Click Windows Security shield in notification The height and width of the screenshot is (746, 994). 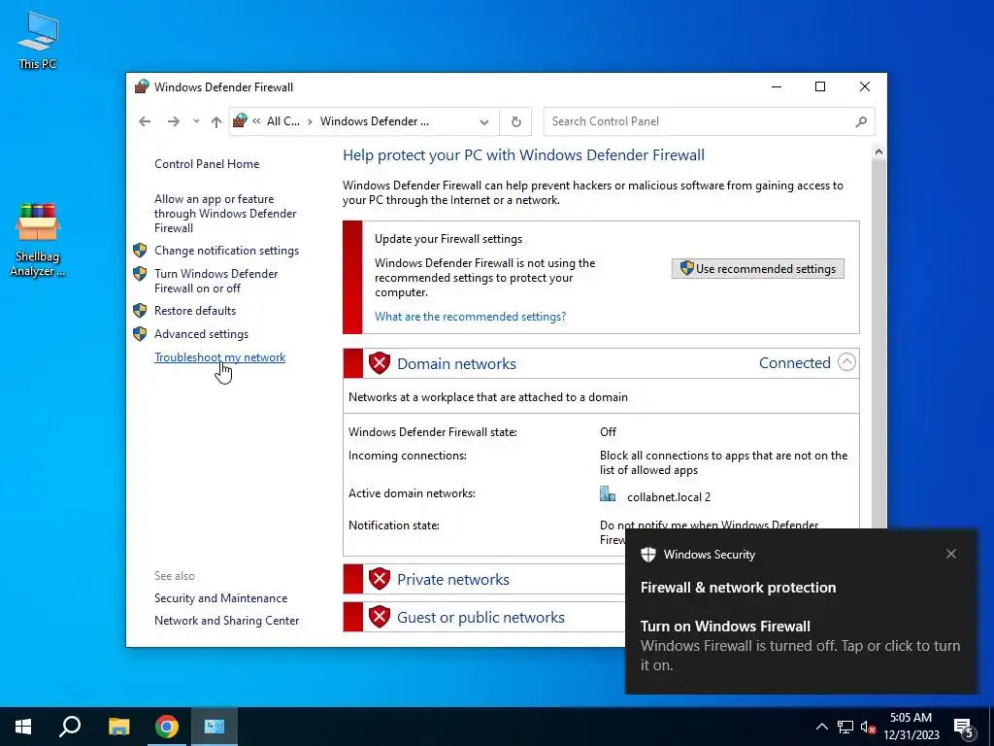[x=647, y=554]
